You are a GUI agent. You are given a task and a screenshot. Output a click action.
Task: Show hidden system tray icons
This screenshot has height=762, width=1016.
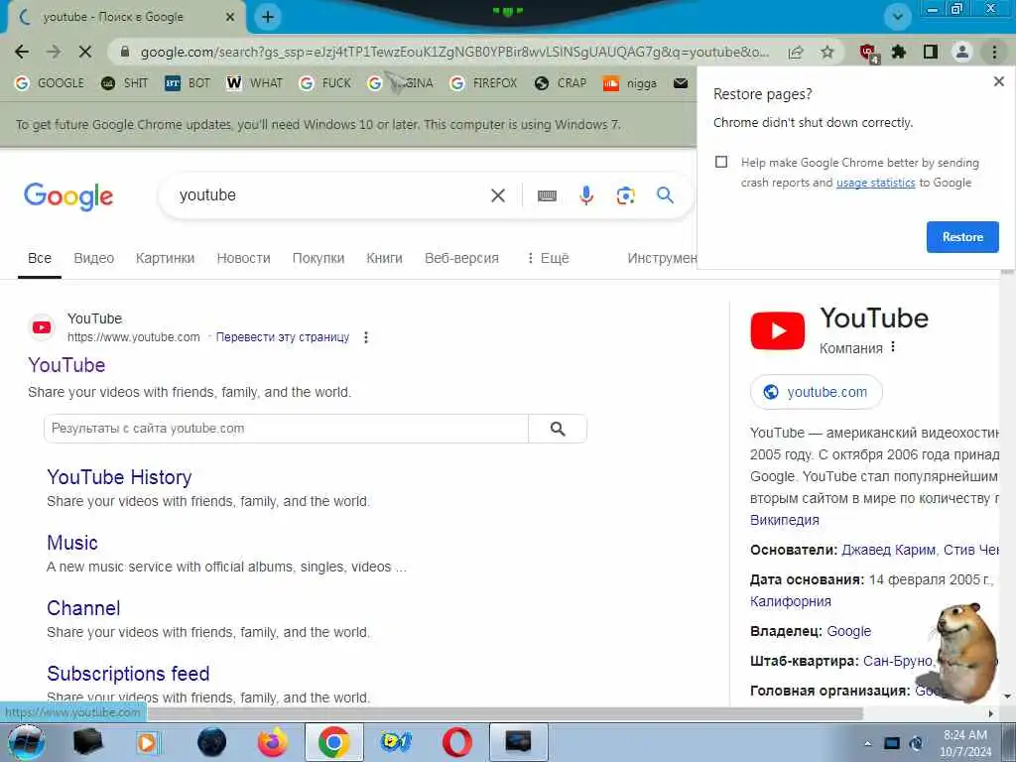[x=867, y=744]
